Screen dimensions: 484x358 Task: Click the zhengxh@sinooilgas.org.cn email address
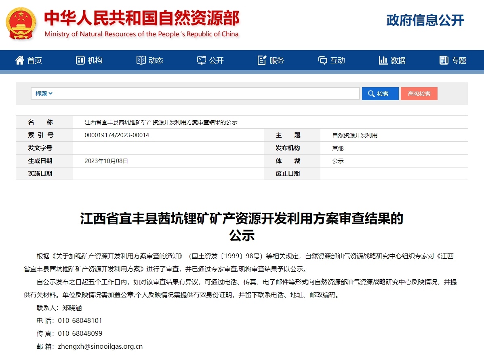100,346
